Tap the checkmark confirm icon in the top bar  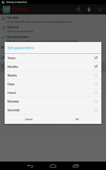(x=100, y=10)
